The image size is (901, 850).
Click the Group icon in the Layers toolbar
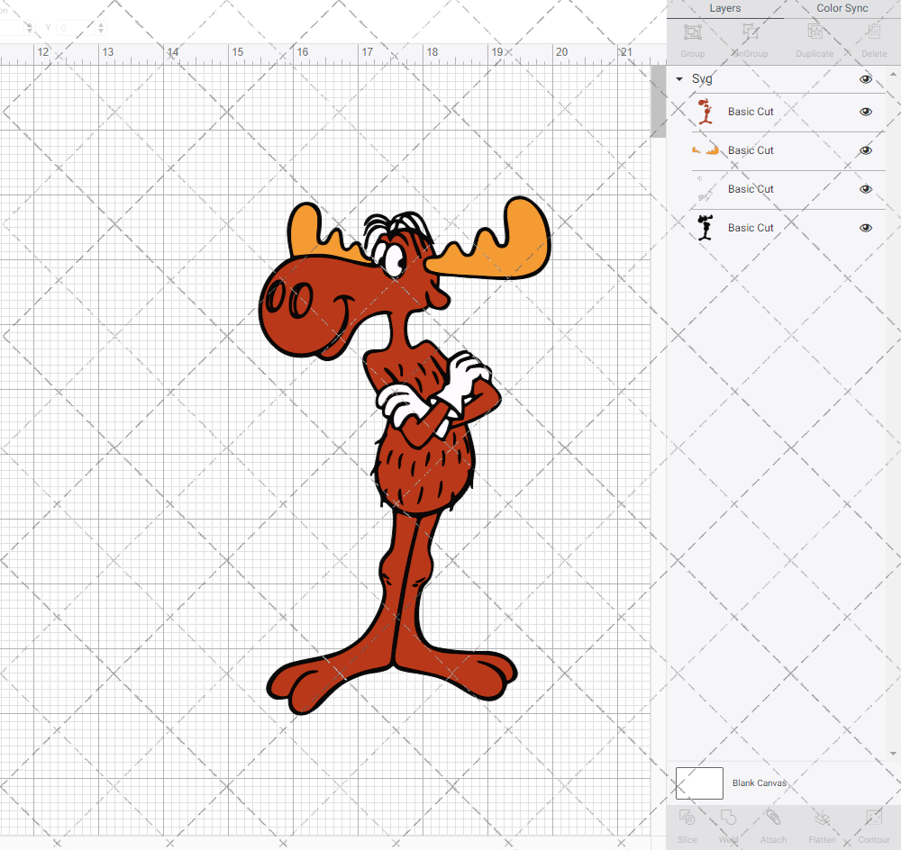pyautogui.click(x=692, y=32)
